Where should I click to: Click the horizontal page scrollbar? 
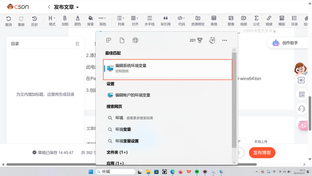131,164
